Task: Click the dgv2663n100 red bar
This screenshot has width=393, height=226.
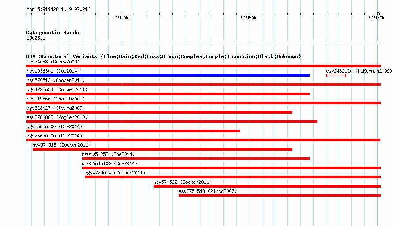Action: pos(203,140)
